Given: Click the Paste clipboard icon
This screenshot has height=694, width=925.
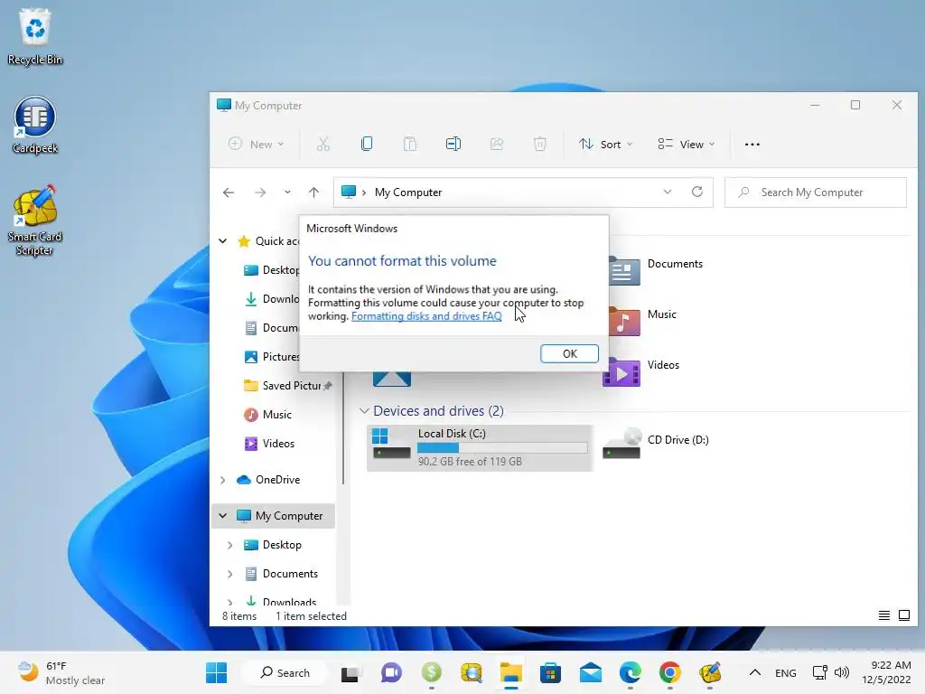Looking at the screenshot, I should 410,144.
